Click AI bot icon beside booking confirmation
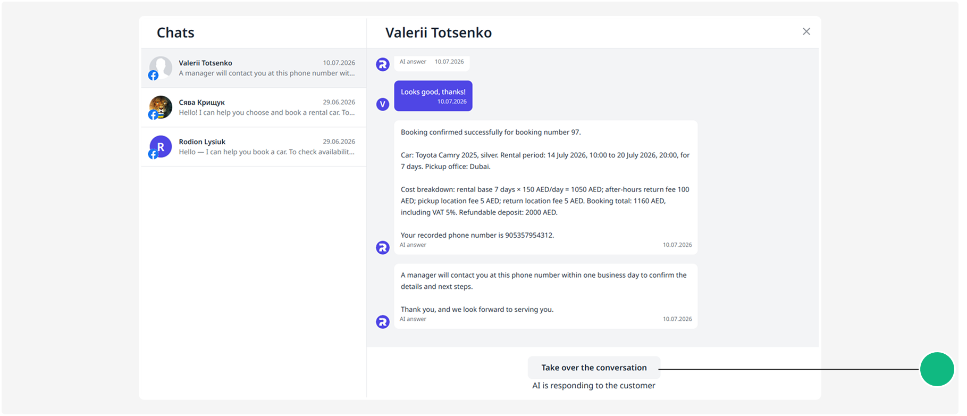Screen dimensions: 967x416 tap(383, 247)
